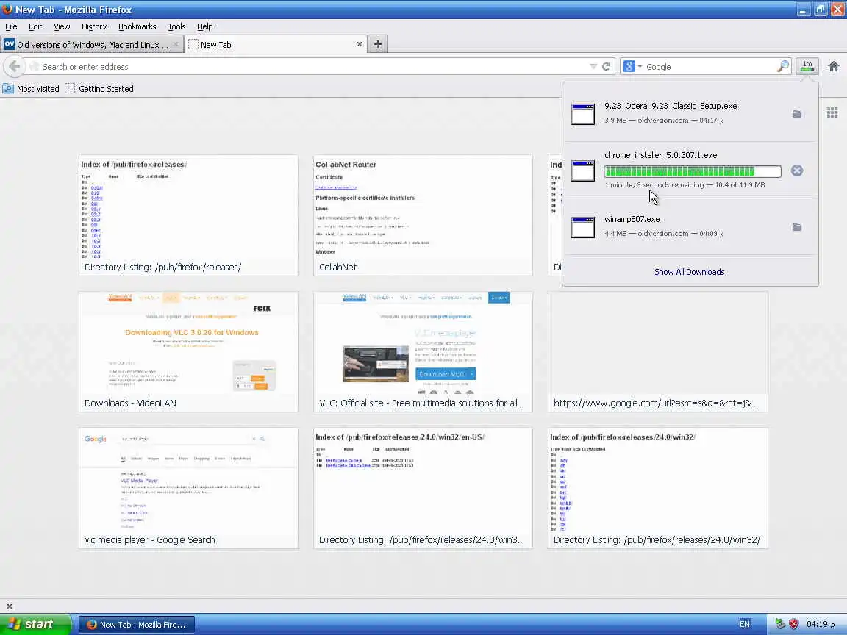Open the Downloads - VideoLAN thumbnail
847x635 pixels.
(188, 351)
